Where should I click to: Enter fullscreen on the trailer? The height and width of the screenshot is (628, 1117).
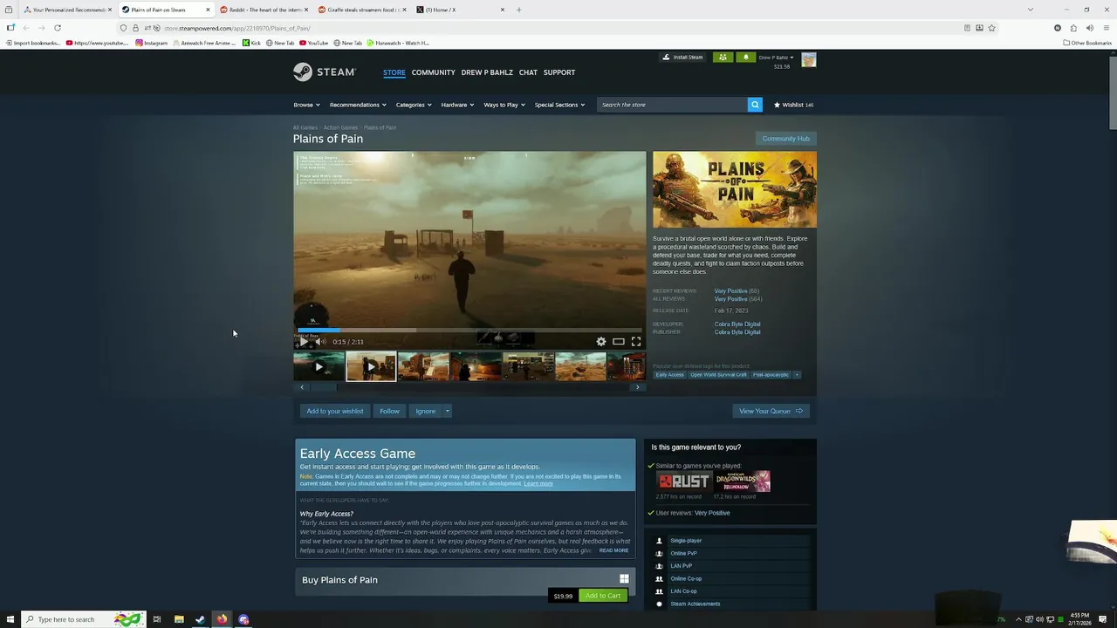point(636,342)
